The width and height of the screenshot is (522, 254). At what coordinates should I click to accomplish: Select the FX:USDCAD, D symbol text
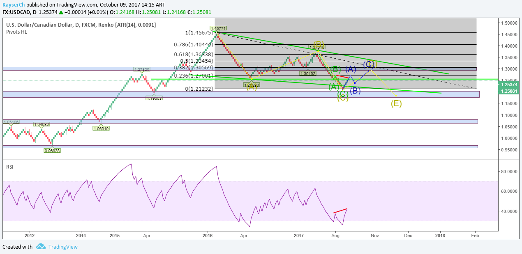19,12
